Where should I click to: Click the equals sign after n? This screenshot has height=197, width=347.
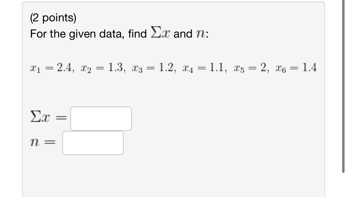point(50,142)
